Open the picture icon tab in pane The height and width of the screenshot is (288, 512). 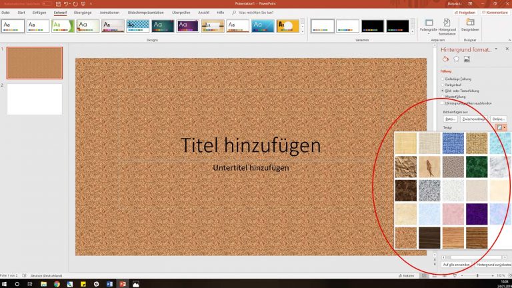pos(467,59)
